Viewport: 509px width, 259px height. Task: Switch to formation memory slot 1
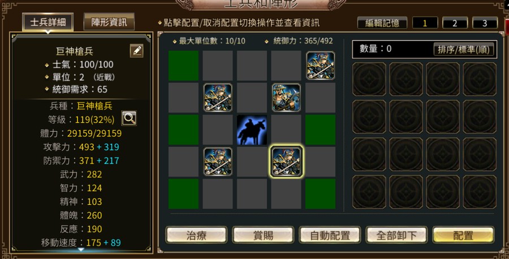click(x=425, y=23)
